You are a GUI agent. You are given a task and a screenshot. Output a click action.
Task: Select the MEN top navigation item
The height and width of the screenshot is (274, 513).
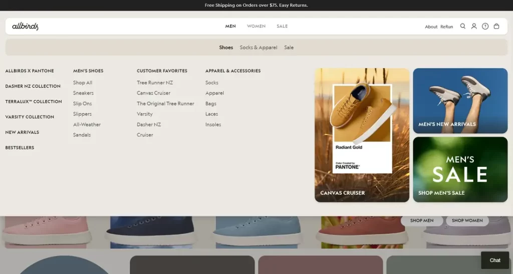click(x=230, y=26)
